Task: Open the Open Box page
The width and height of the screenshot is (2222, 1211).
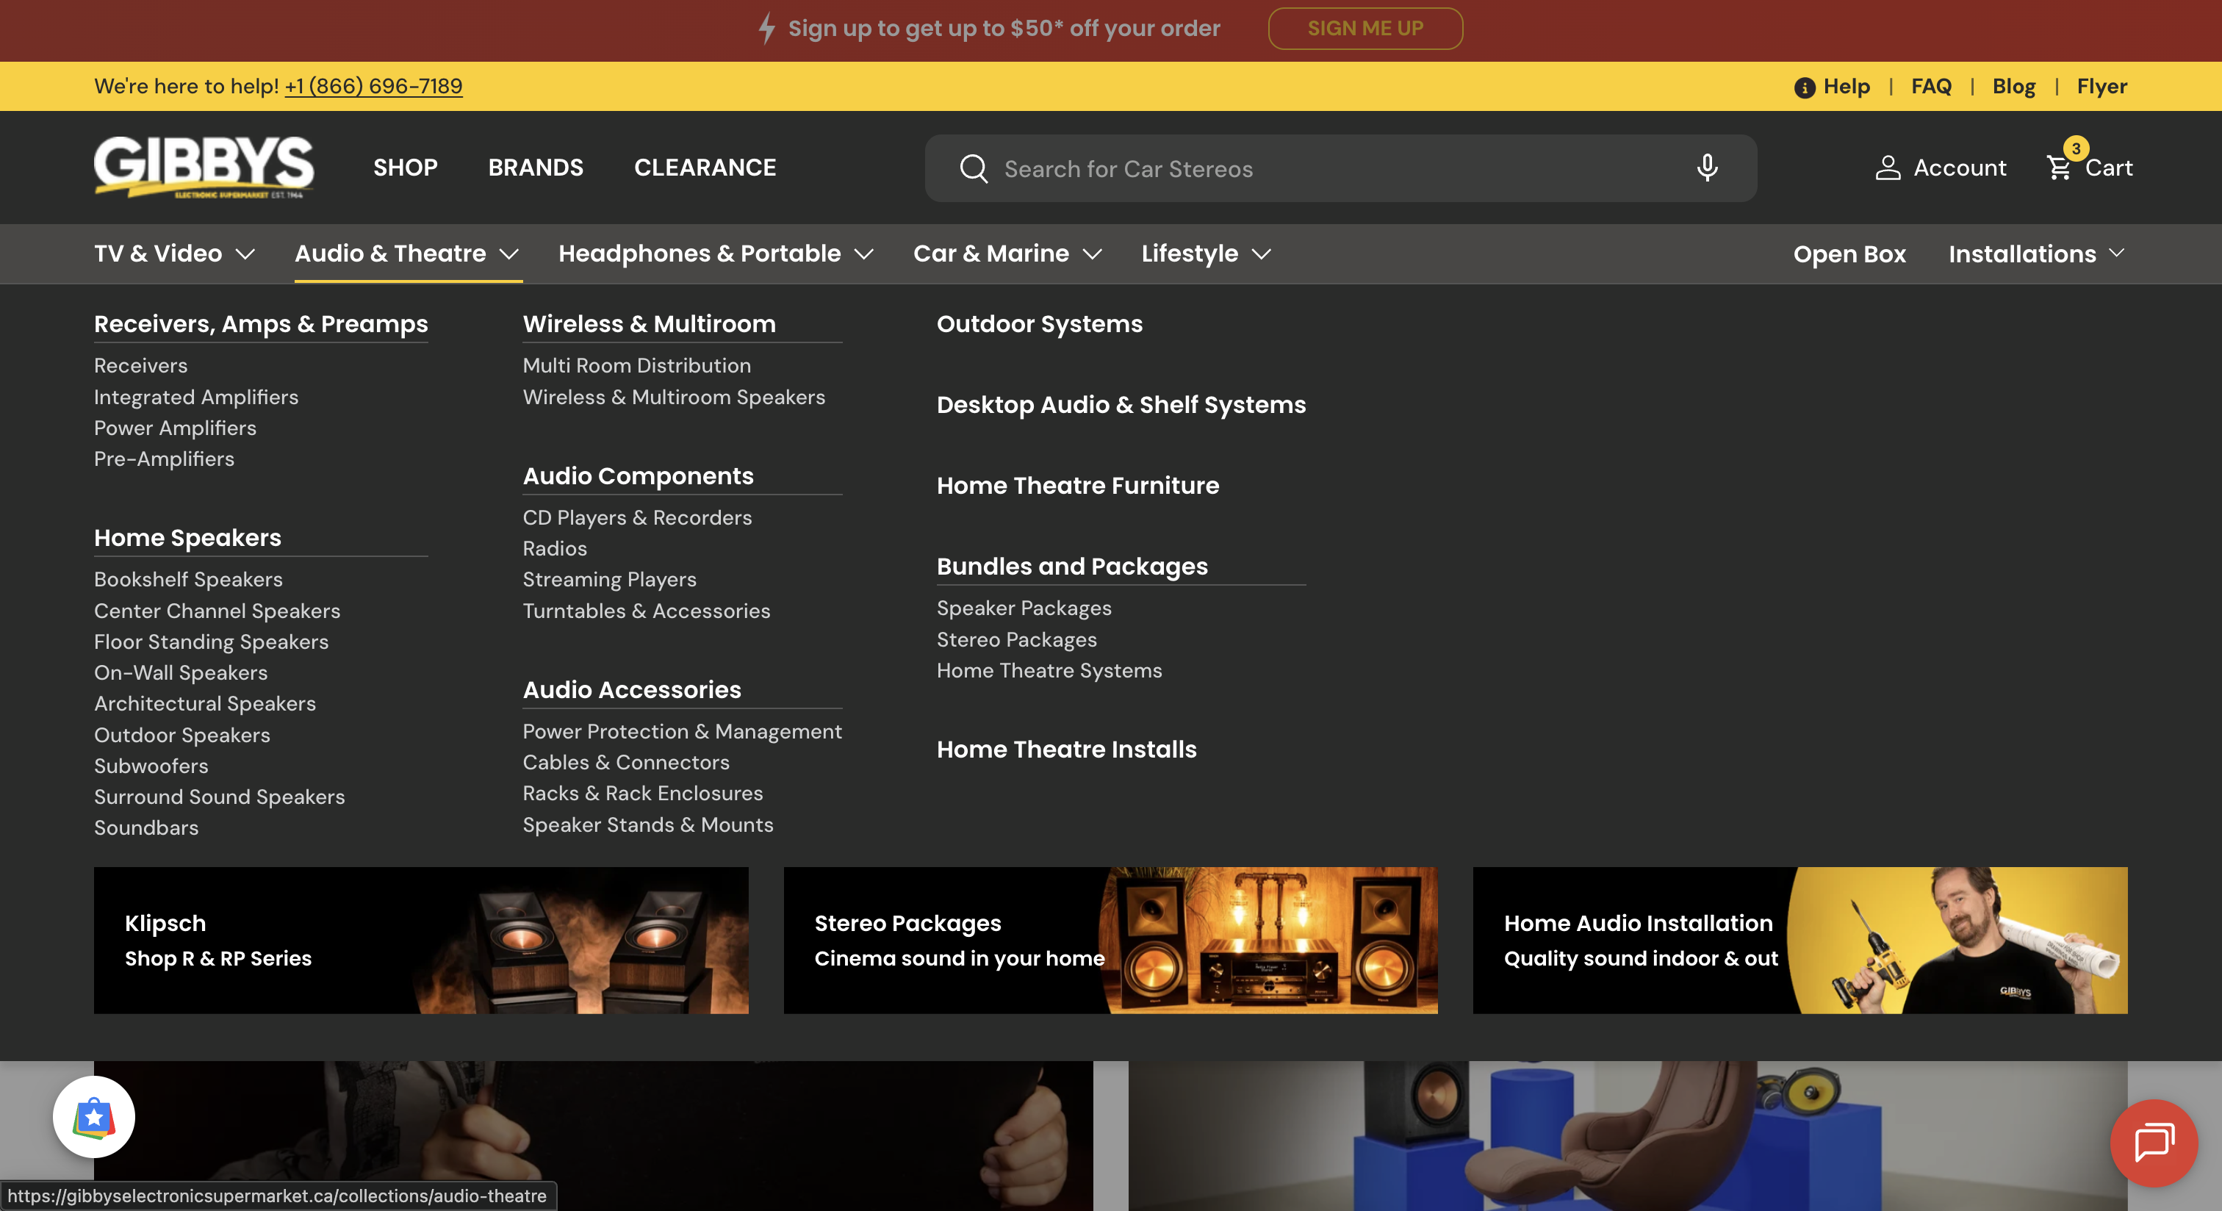Action: [x=1849, y=254]
